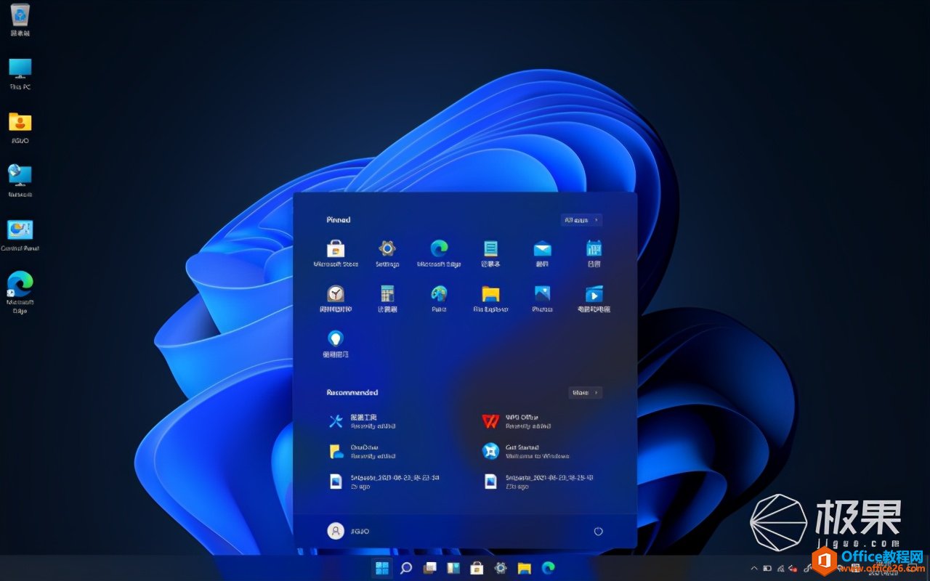Open the Calendar app in Pinned
The height and width of the screenshot is (581, 930).
tap(594, 253)
